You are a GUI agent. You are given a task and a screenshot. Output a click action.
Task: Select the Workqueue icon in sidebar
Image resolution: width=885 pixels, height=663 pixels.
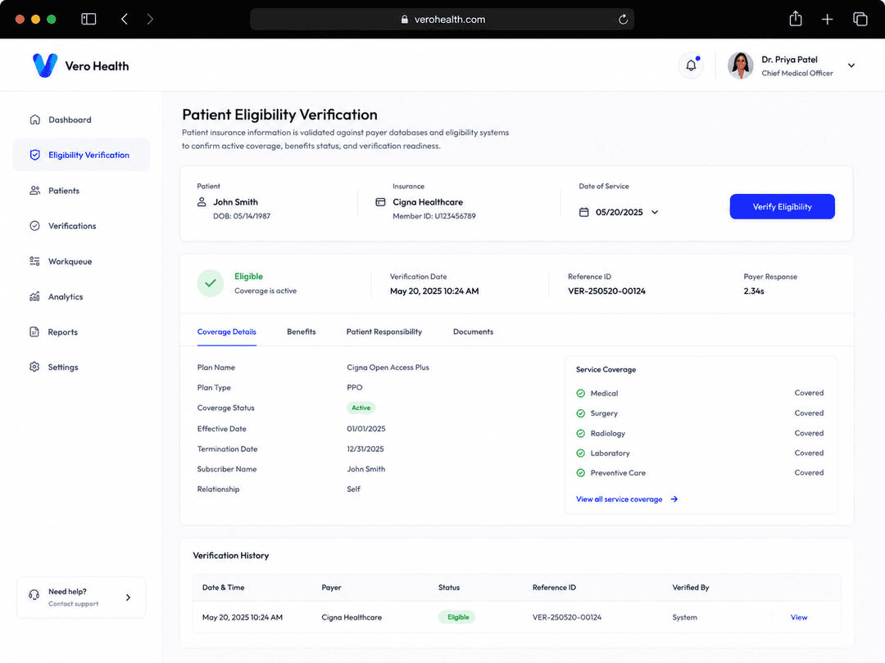point(35,261)
